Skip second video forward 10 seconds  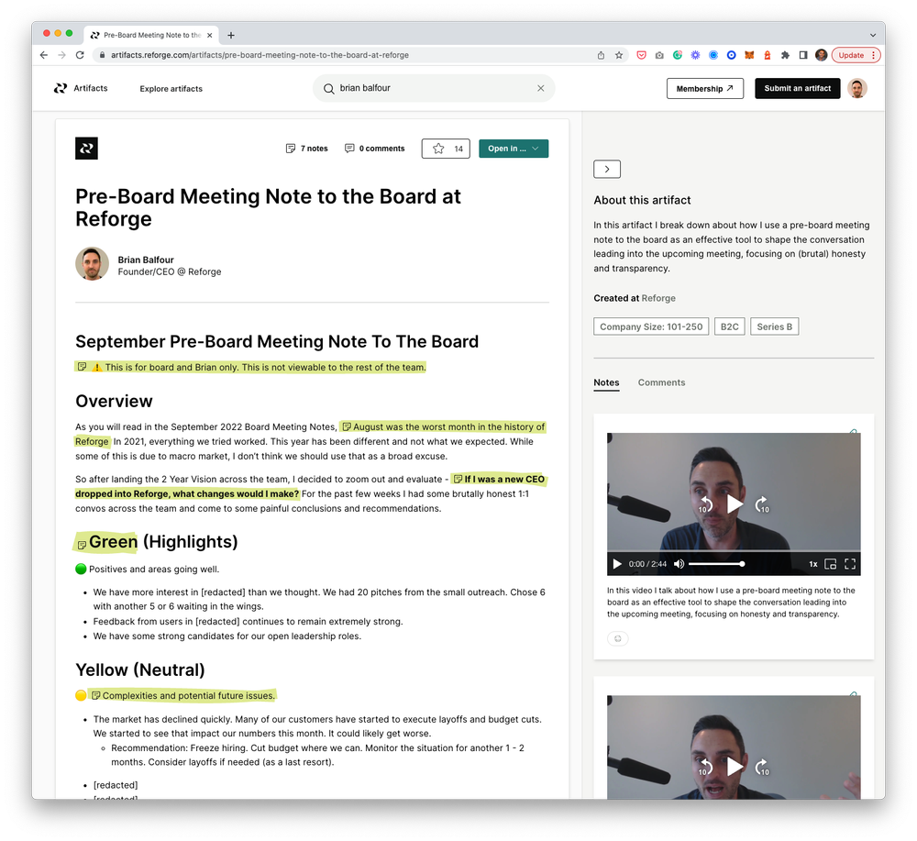(x=762, y=767)
